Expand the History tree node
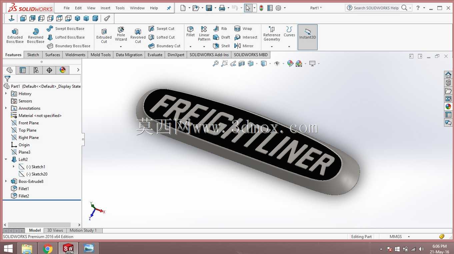Screen dimensions: 454x254 pyautogui.click(x=6, y=94)
